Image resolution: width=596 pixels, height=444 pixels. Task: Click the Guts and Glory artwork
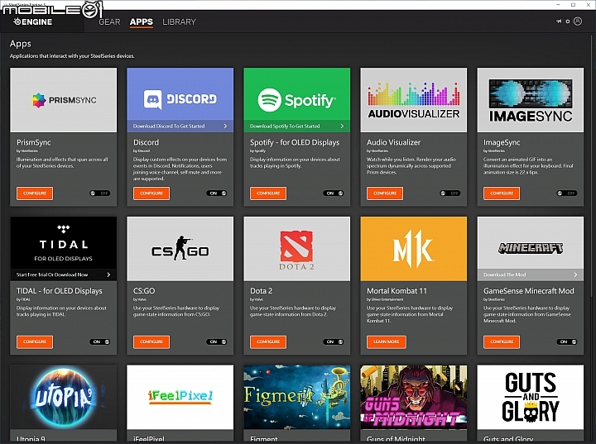tap(531, 397)
